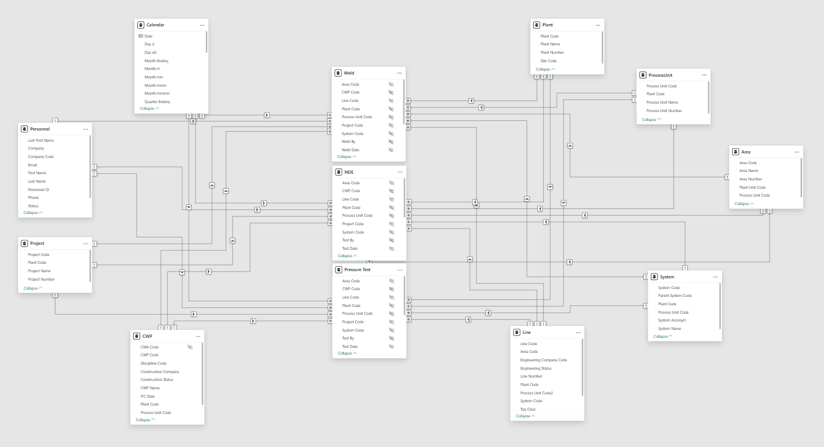Viewport: 824px width, 447px height.
Task: Click the NDE table icon
Action: pyautogui.click(x=339, y=172)
